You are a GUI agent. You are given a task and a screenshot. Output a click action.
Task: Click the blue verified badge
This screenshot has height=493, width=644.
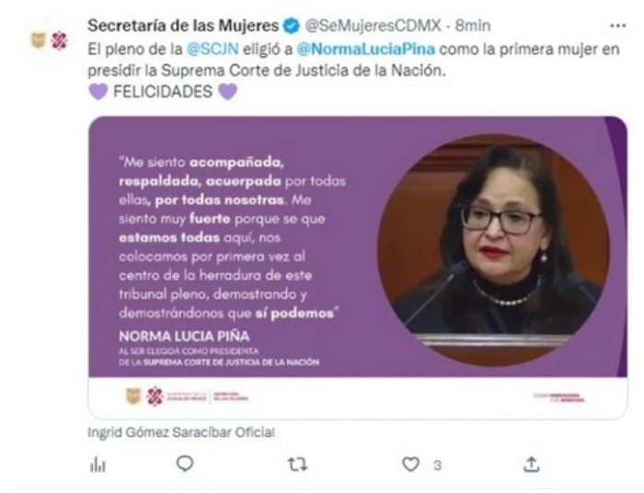292,26
